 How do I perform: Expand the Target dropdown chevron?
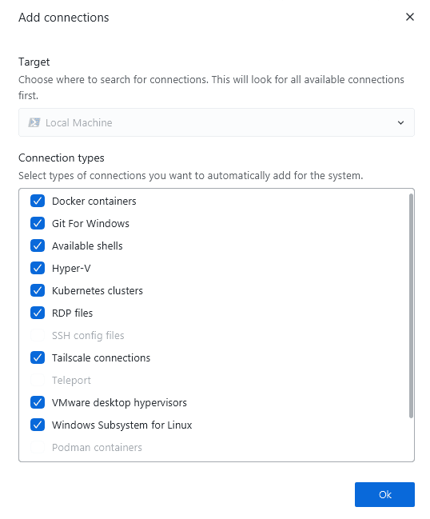400,123
